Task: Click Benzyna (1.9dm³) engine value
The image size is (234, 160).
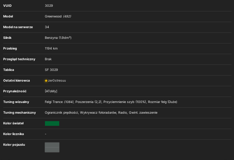Action: [58, 38]
